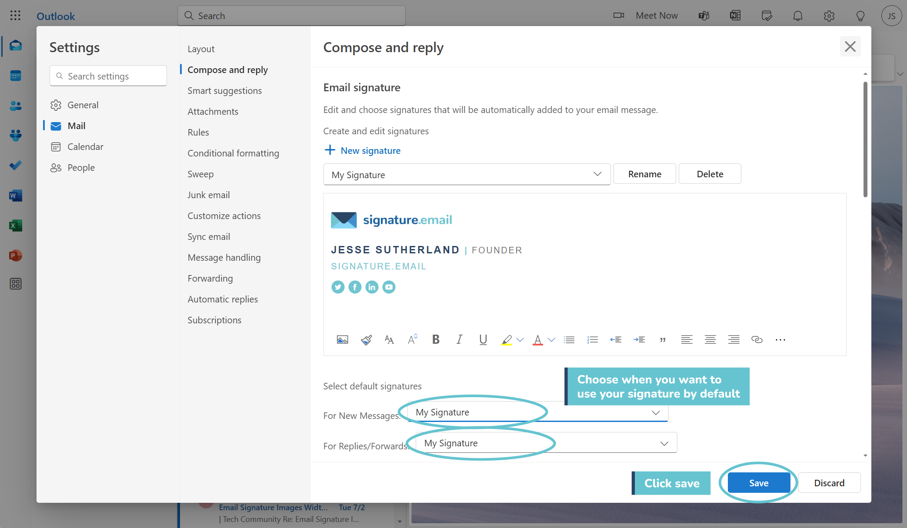Click the center align icon
This screenshot has width=907, height=528.
click(710, 340)
